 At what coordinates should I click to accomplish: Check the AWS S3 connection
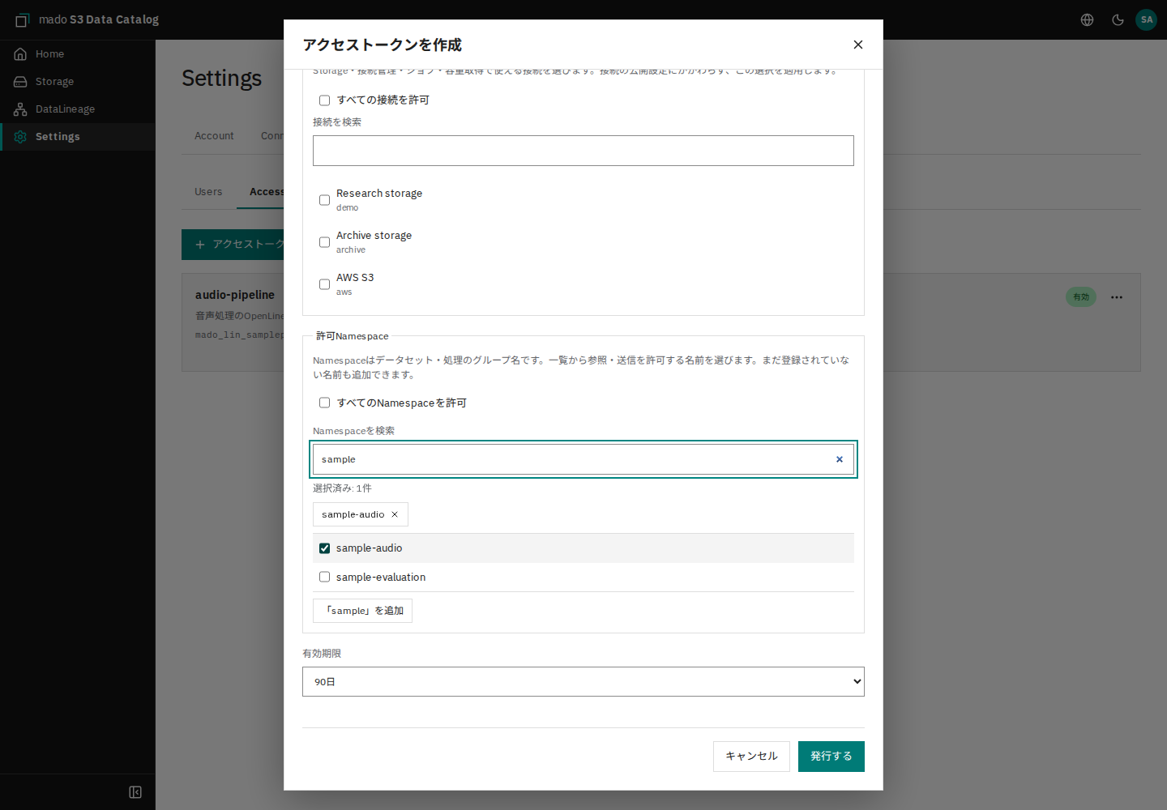[x=325, y=284]
